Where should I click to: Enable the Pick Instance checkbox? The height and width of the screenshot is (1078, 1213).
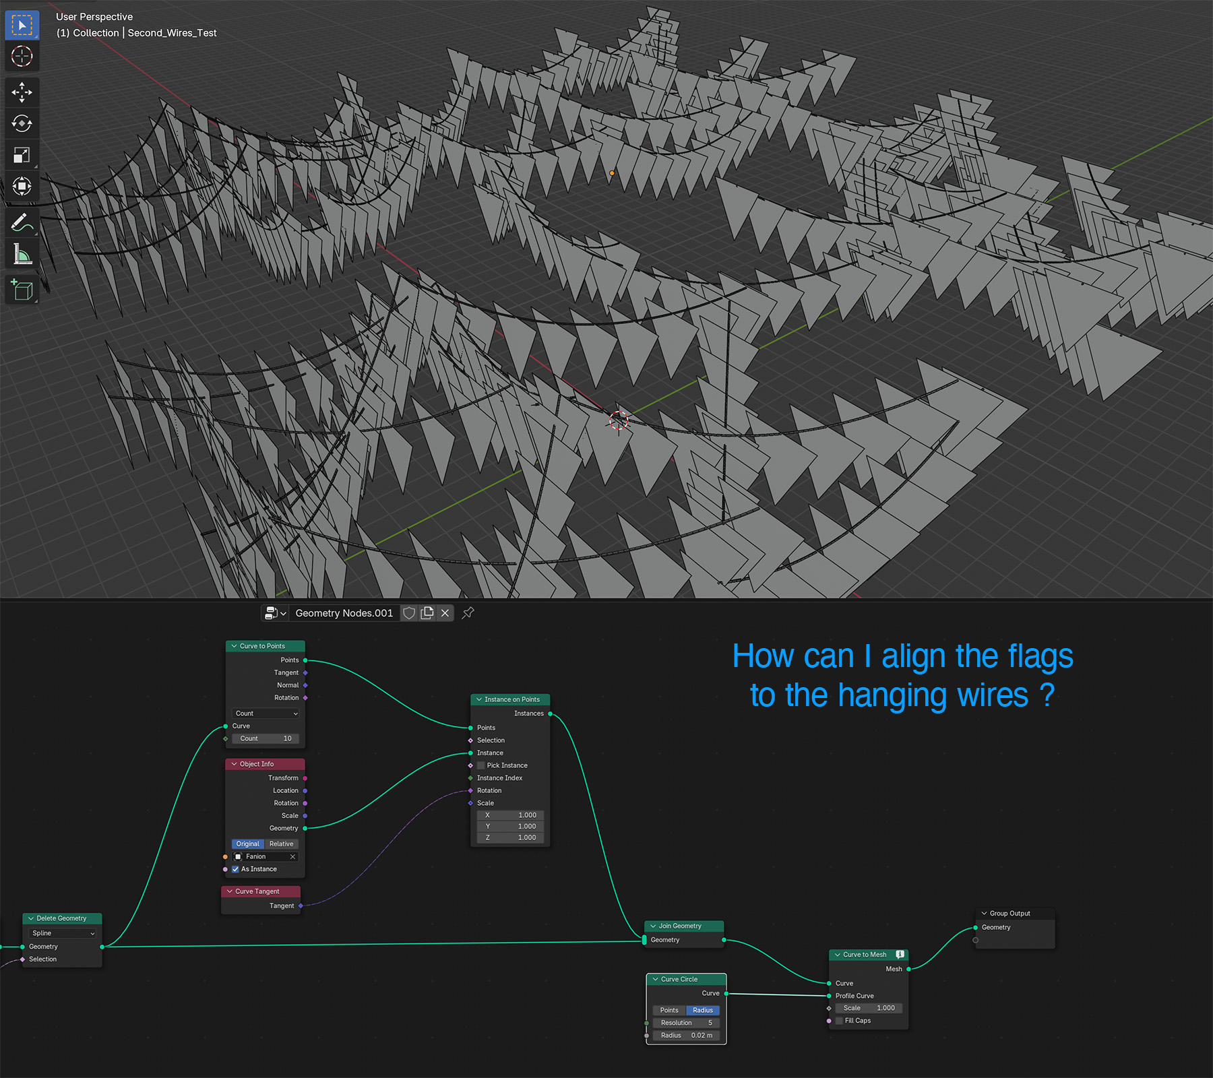tap(481, 765)
